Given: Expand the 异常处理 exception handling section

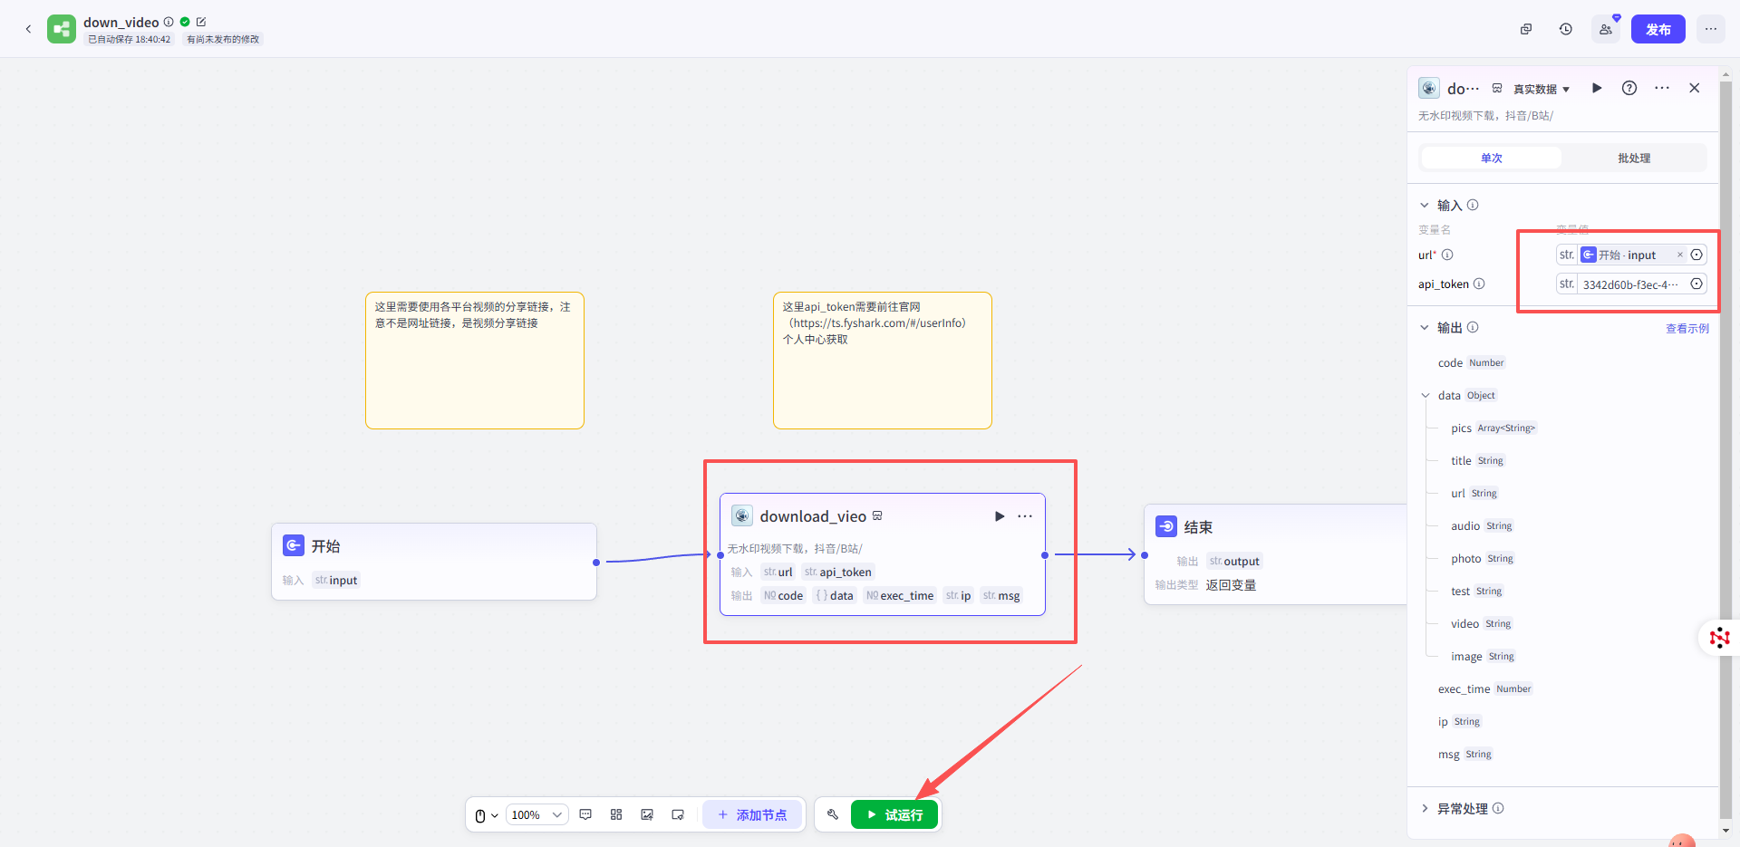Looking at the screenshot, I should point(1425,808).
